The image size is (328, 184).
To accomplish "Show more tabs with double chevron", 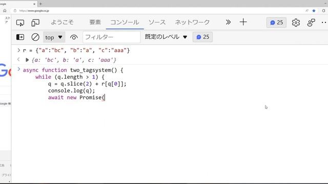I will coord(228,22).
